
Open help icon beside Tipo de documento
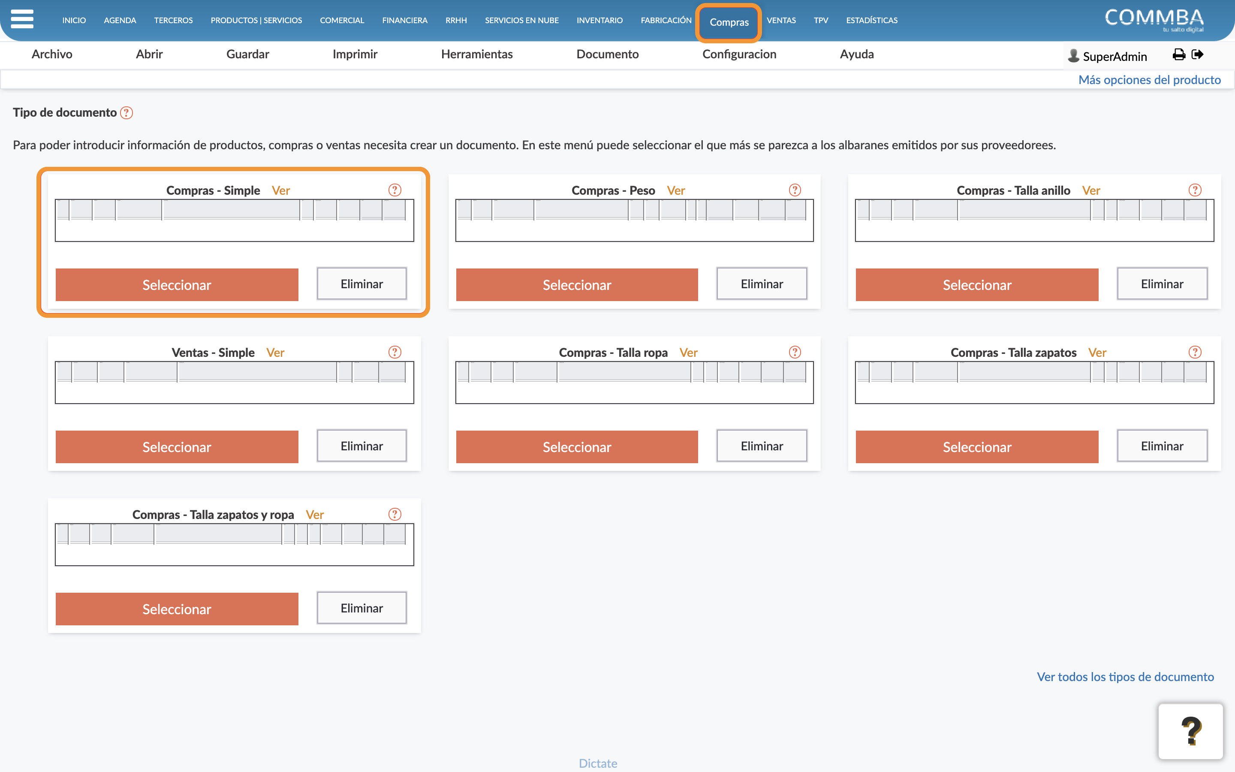[127, 113]
